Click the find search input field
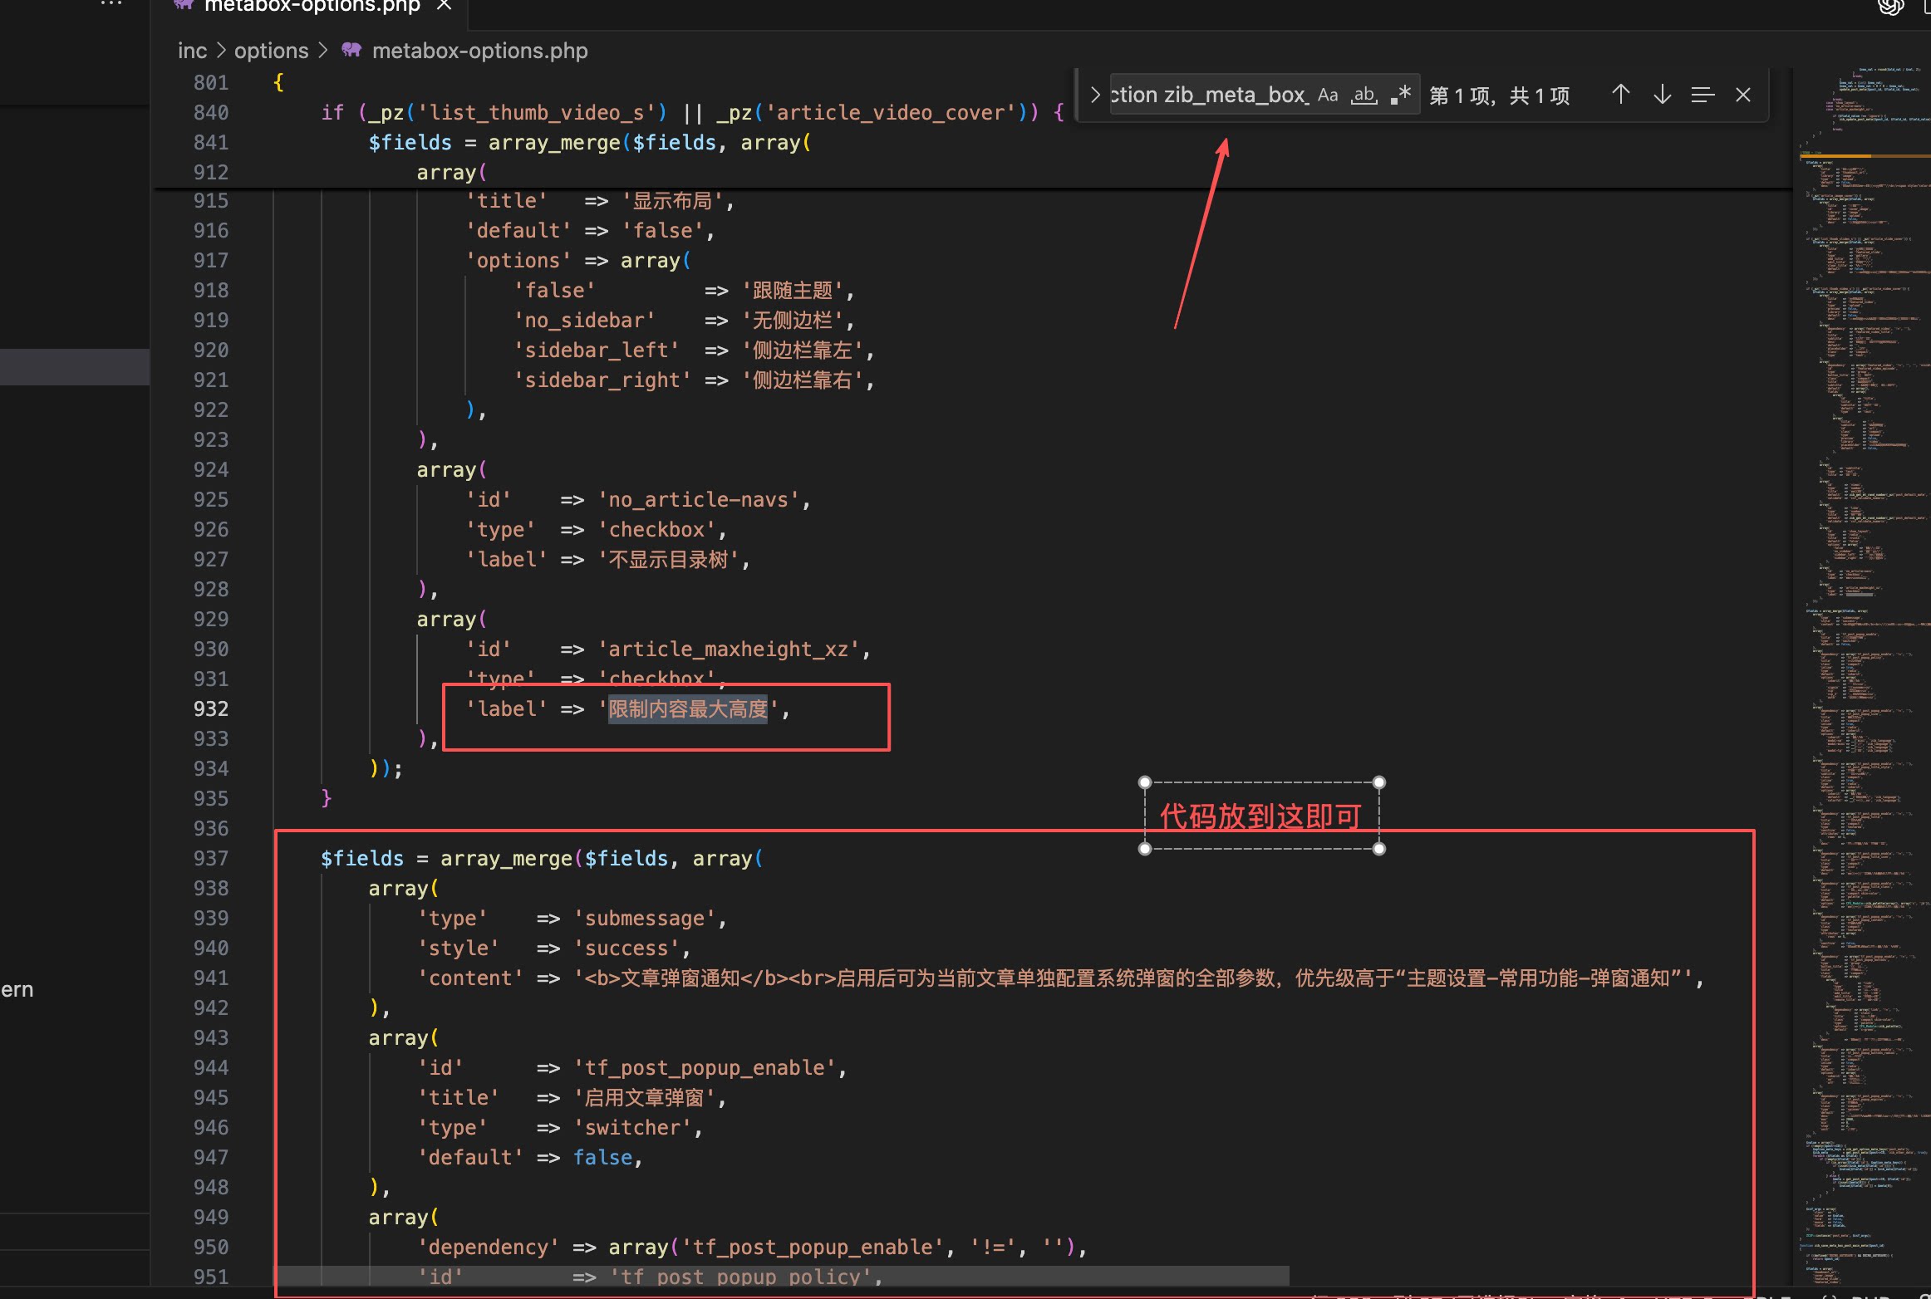1931x1299 pixels. [1210, 96]
